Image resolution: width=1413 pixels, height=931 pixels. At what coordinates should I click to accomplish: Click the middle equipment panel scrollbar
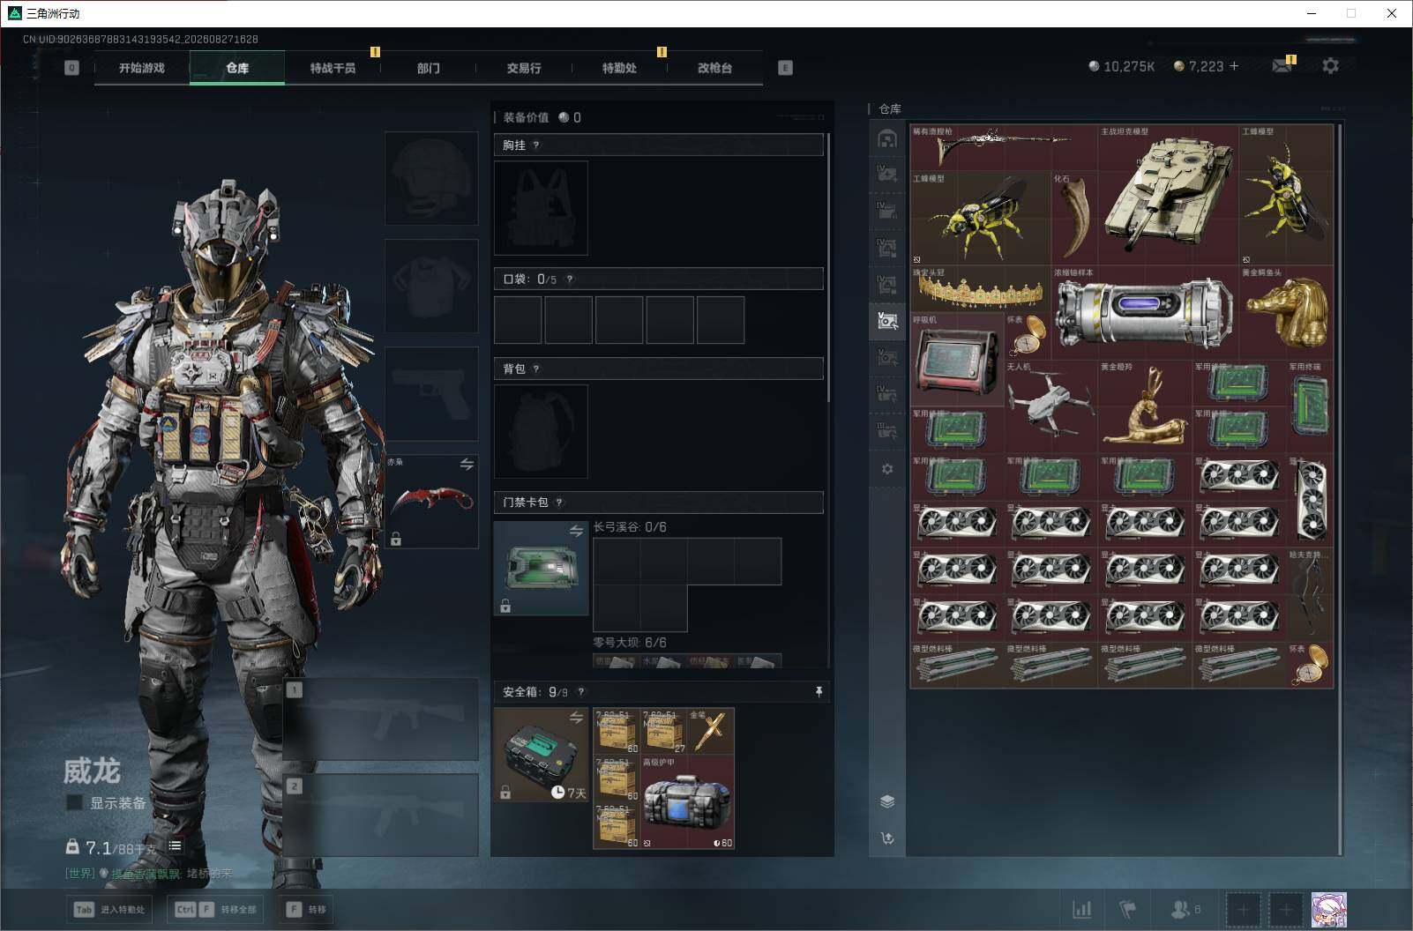pos(829,267)
